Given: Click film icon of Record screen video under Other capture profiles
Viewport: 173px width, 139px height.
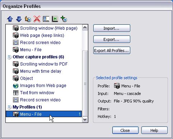Looking at the screenshot, I should [x=16, y=100].
